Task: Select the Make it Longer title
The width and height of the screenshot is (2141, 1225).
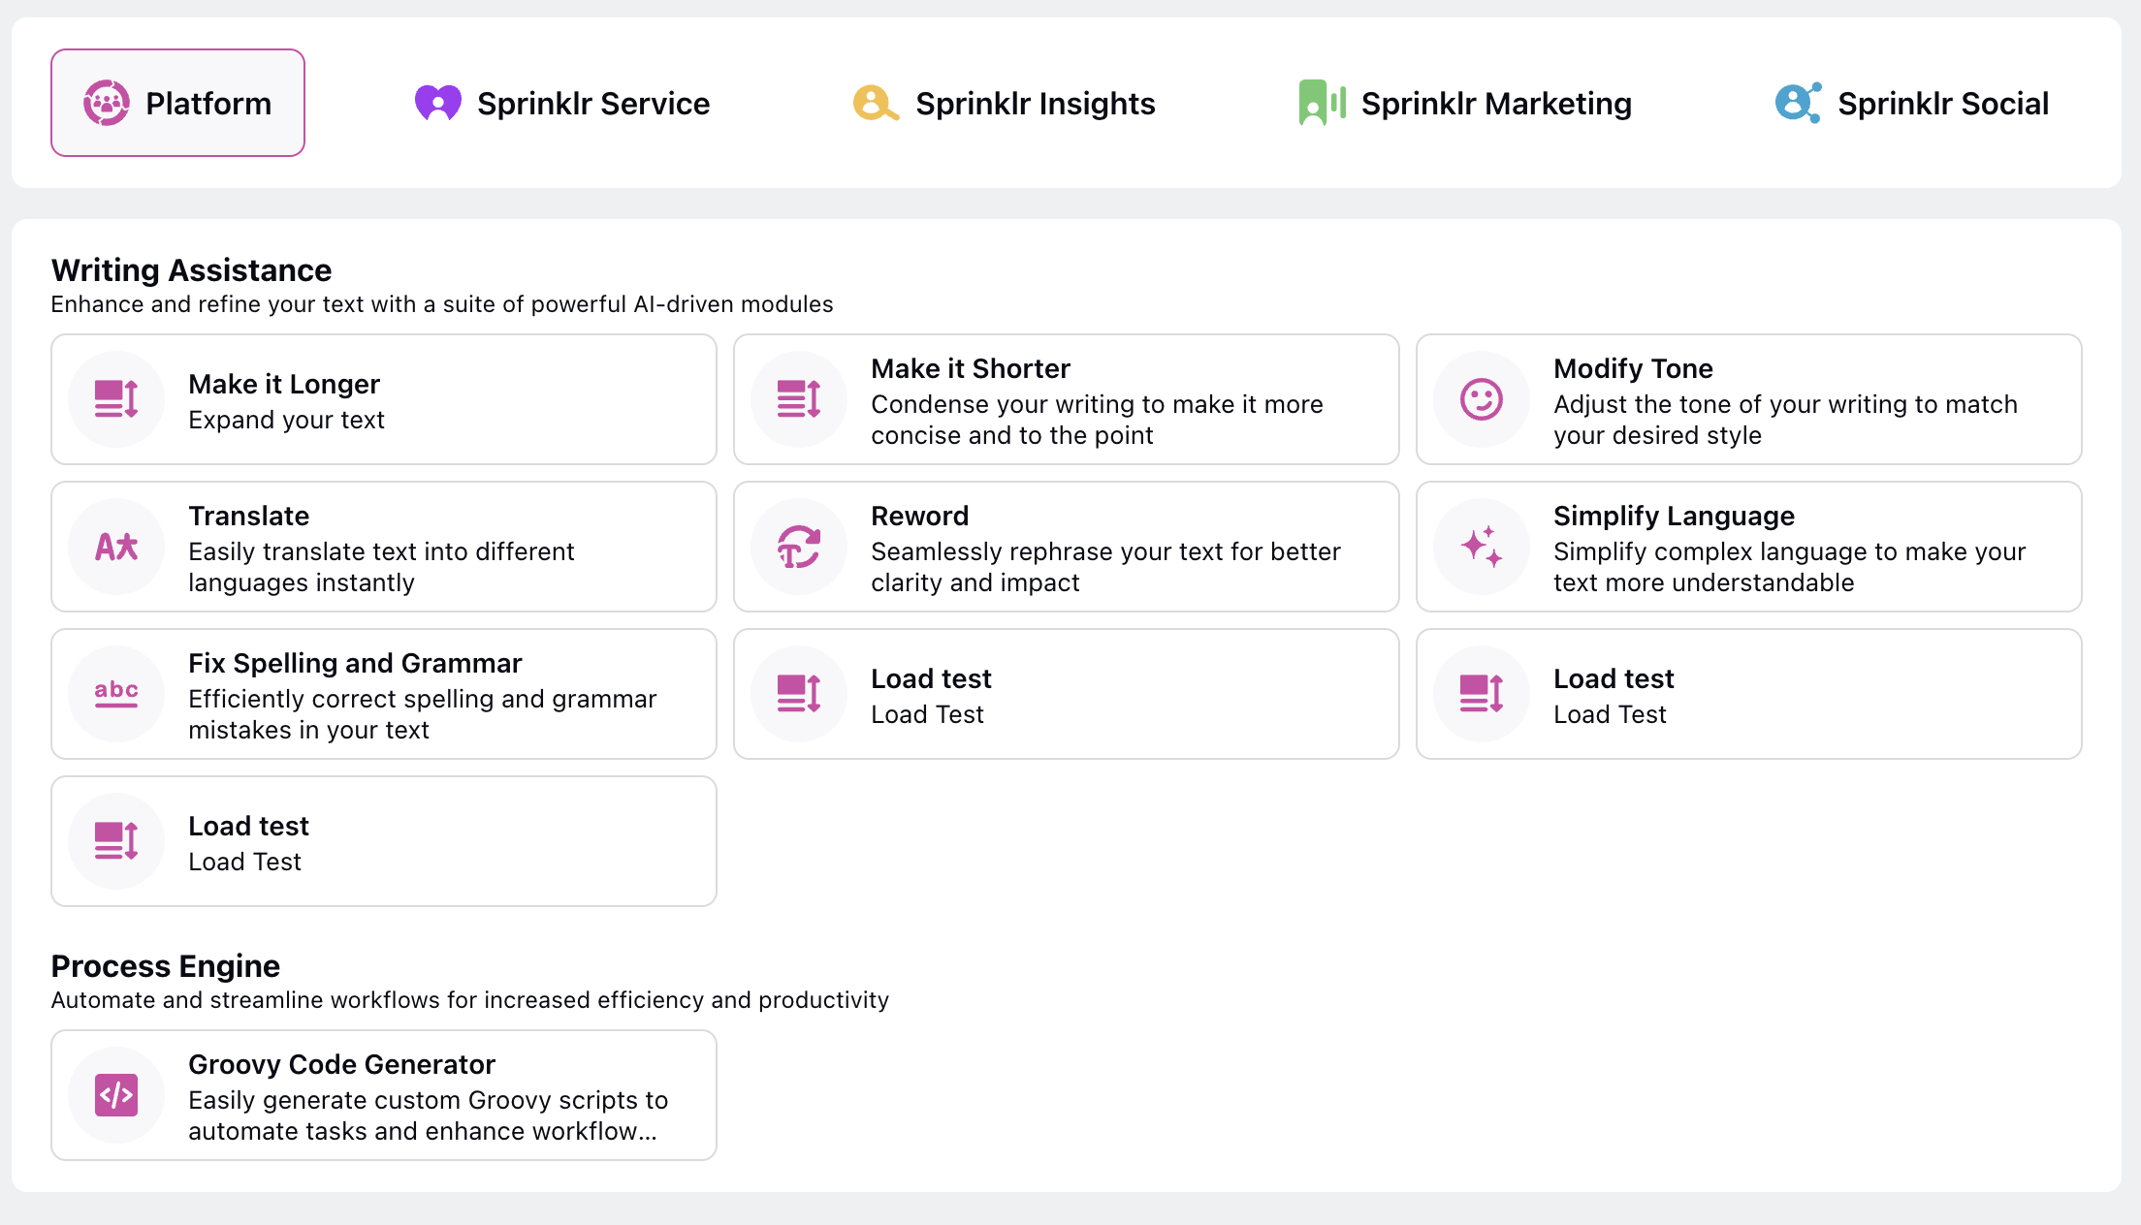Action: [284, 384]
